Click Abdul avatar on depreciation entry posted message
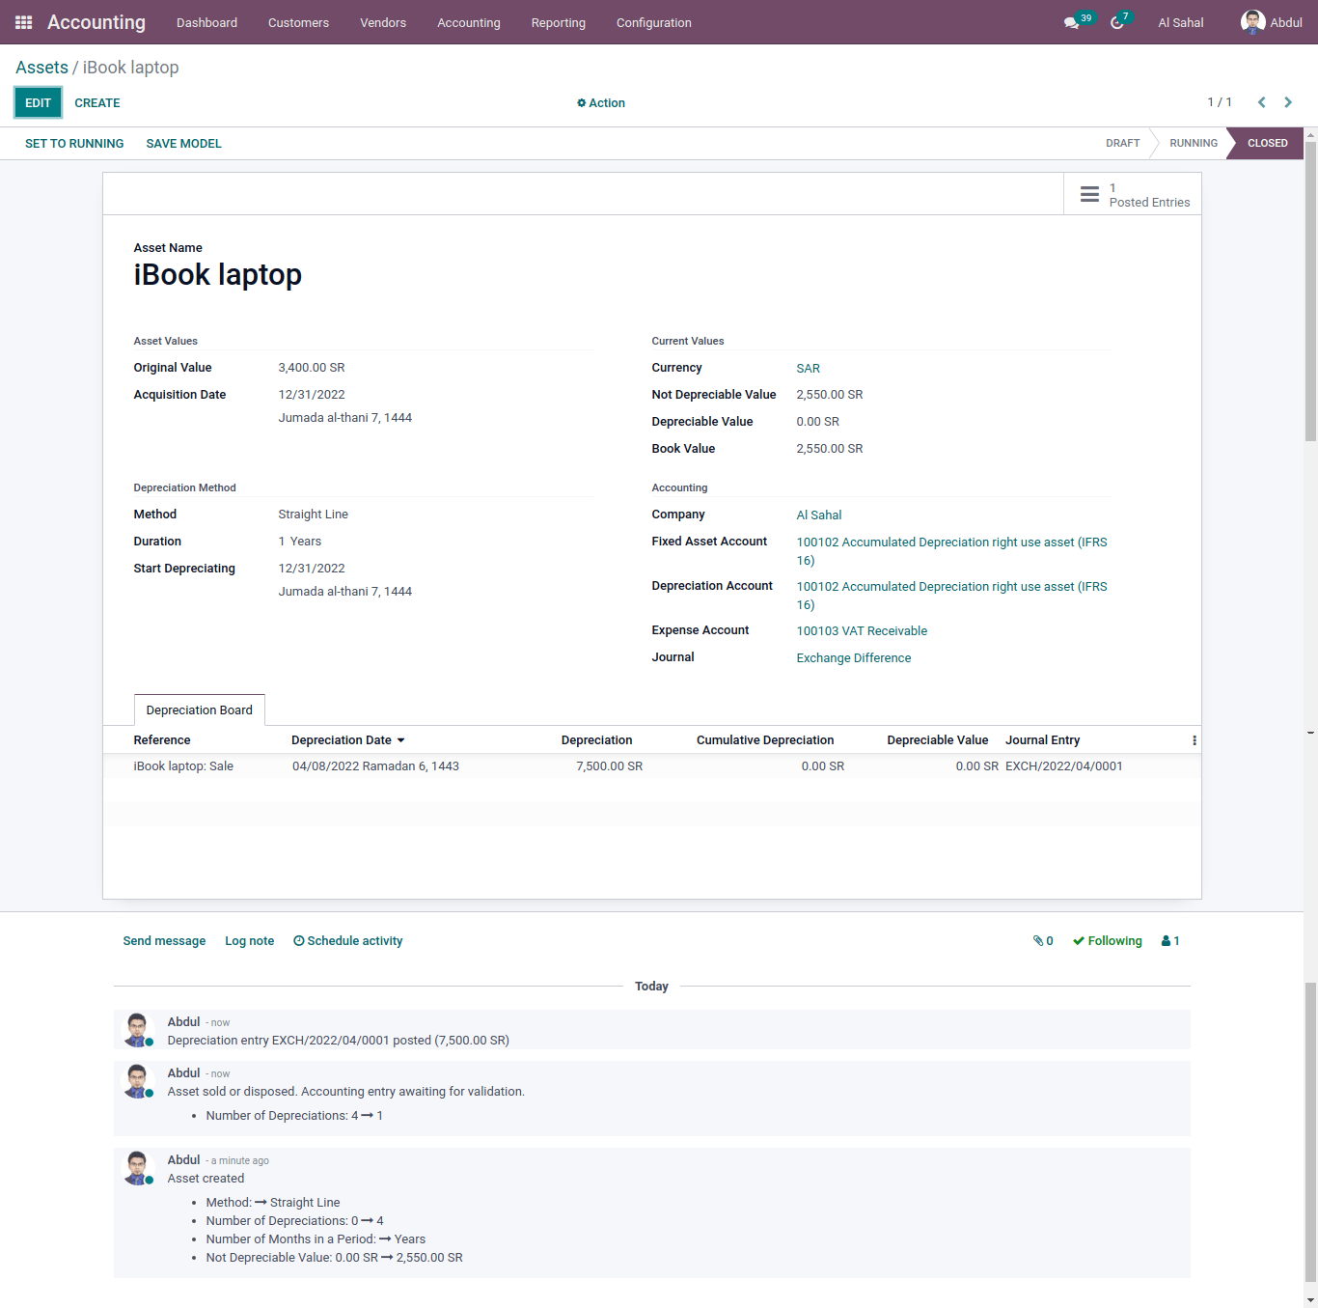The image size is (1318, 1308). click(137, 1029)
